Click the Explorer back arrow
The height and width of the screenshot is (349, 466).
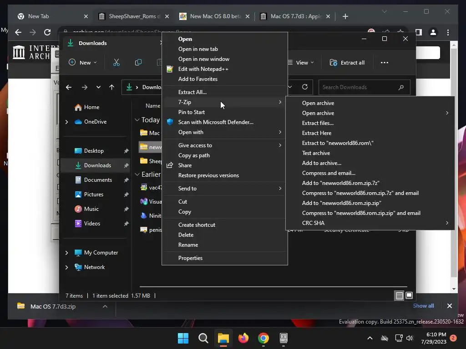point(69,87)
